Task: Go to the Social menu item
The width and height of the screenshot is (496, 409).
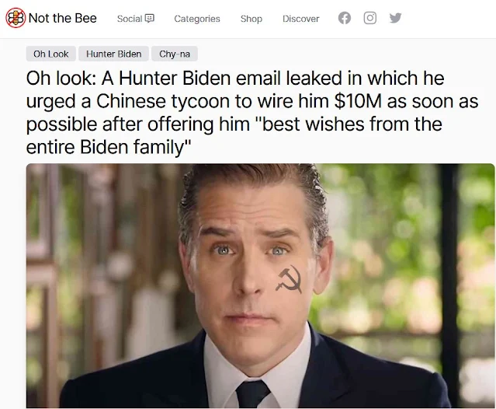Action: (x=130, y=19)
